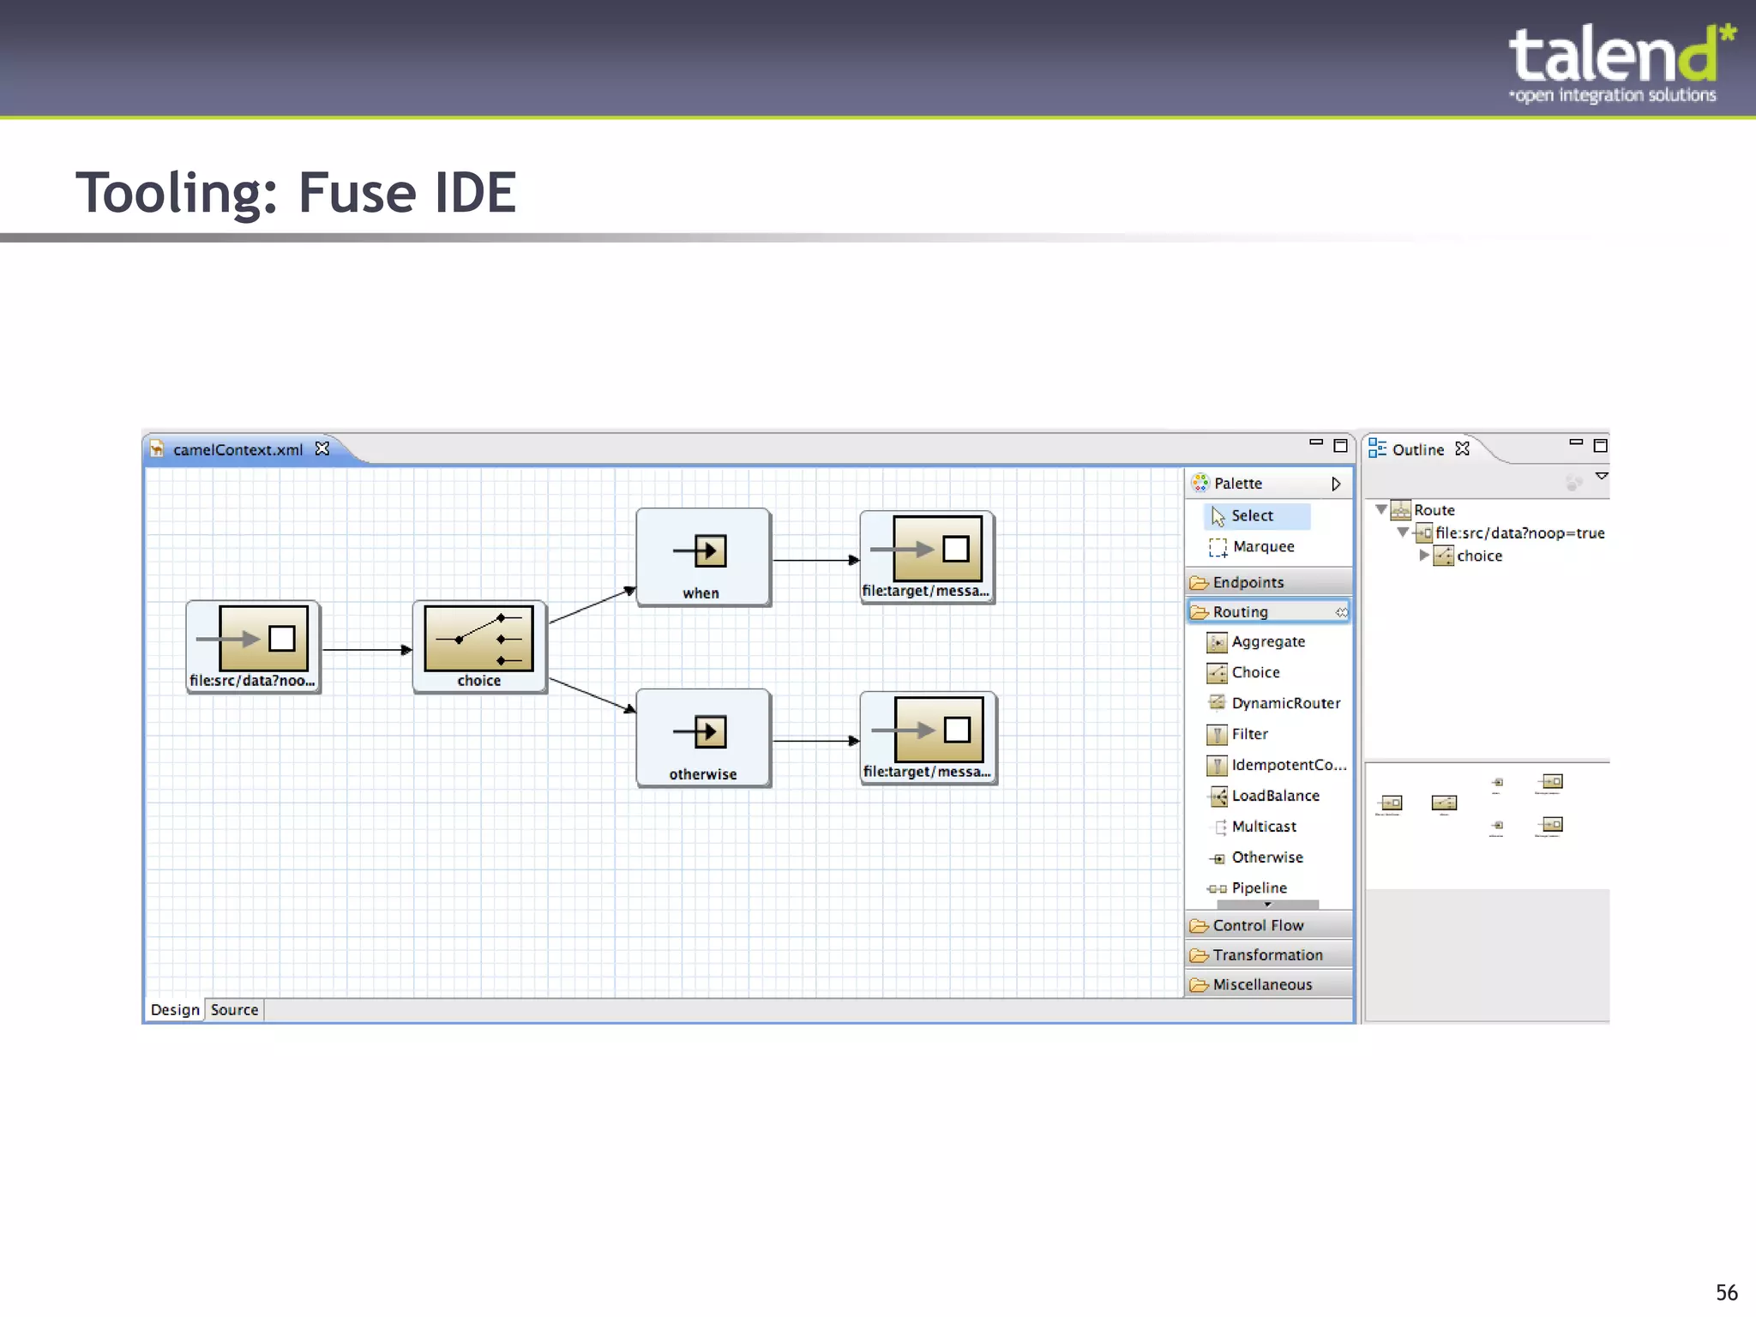This screenshot has height=1317, width=1756.
Task: Choose the Choice routing item
Action: click(1244, 673)
